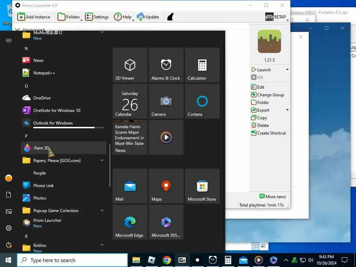Viewport: 356px width, 267px height.
Task: Click the Update button in Prism Launcher
Action: (148, 17)
